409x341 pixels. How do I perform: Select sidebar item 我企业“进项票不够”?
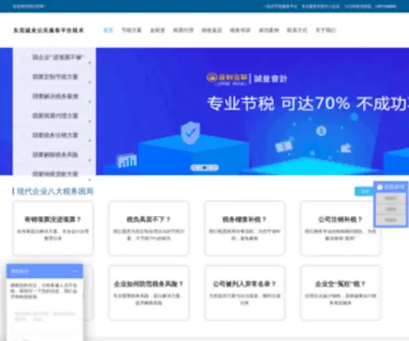tap(58, 57)
